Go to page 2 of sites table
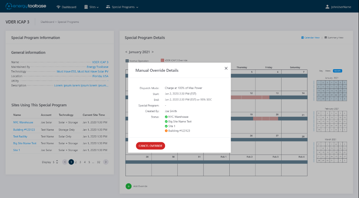Viewport: 359px width, 198px height. tap(76, 162)
